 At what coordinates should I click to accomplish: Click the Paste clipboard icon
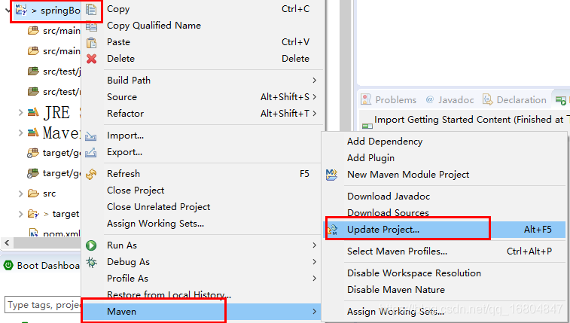tap(91, 42)
